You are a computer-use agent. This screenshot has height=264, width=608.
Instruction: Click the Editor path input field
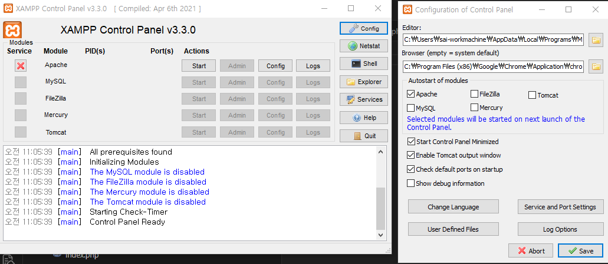(x=493, y=39)
